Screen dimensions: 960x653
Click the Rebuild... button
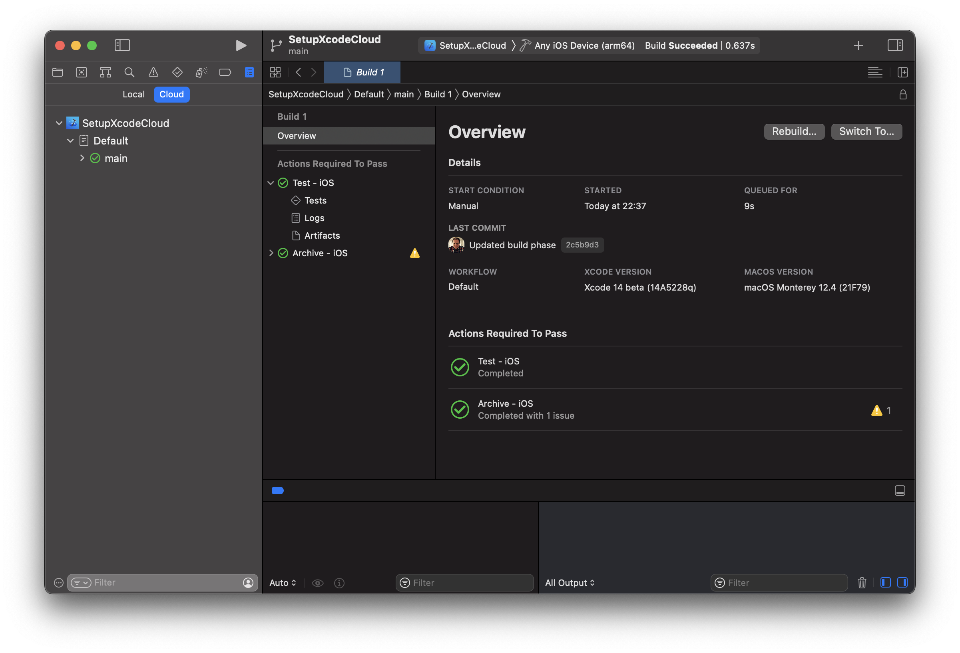point(794,132)
